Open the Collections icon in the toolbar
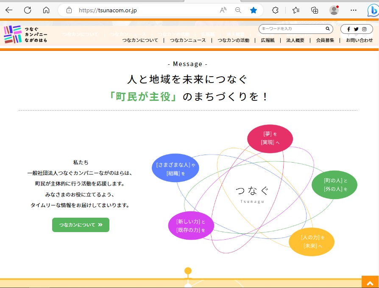Screen dimensions: 379x288 [314, 10]
